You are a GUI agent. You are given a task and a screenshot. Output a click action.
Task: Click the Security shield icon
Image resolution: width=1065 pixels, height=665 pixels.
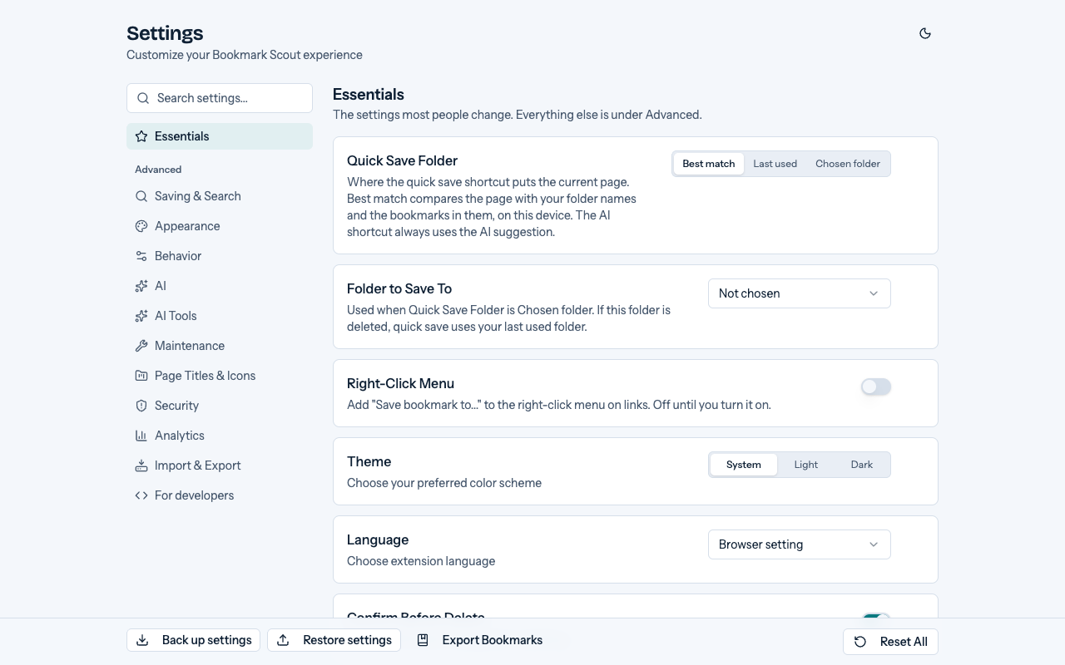(x=141, y=406)
